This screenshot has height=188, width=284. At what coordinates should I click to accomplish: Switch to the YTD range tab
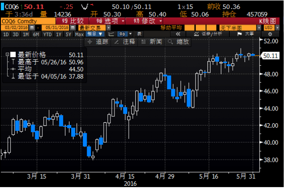tap(47, 34)
